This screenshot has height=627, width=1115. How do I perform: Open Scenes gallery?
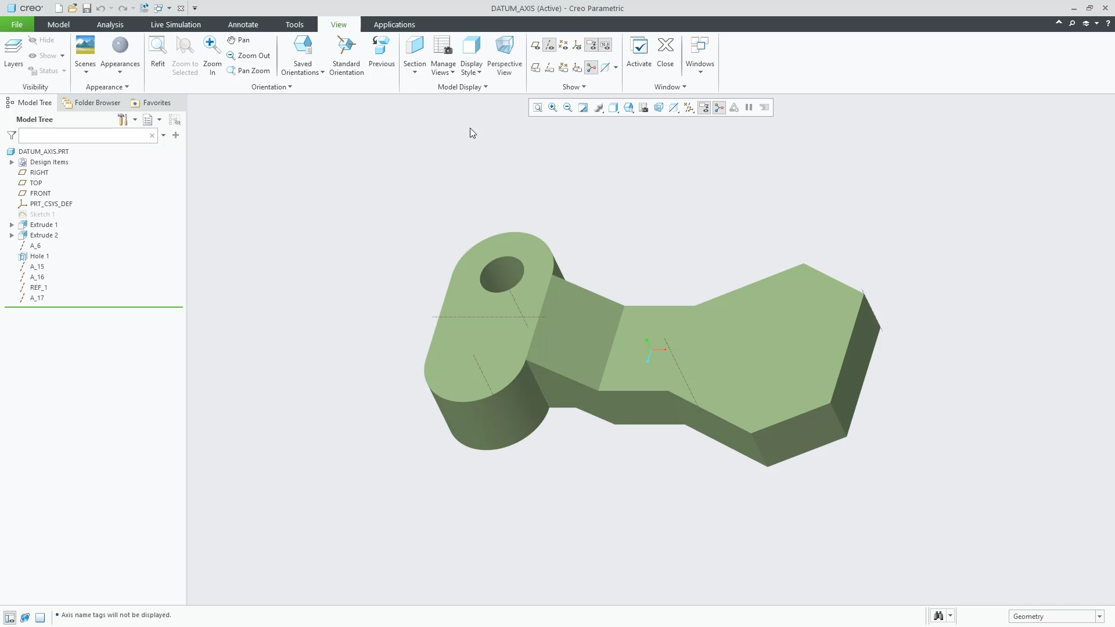(85, 56)
